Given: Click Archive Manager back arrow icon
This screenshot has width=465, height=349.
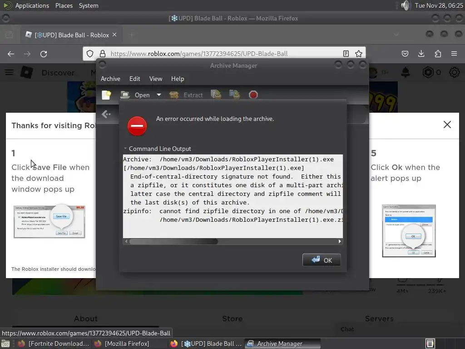Looking at the screenshot, I should coord(106,114).
